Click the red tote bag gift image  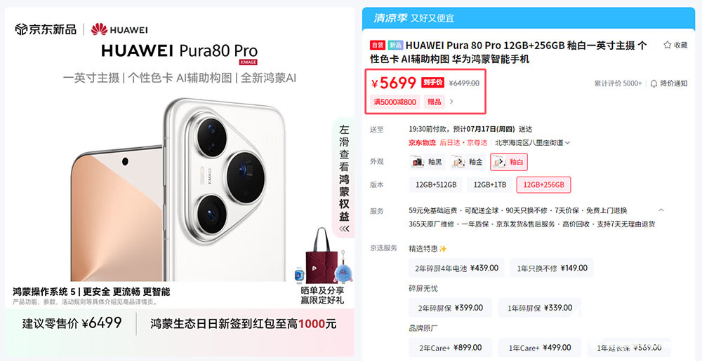tap(322, 256)
